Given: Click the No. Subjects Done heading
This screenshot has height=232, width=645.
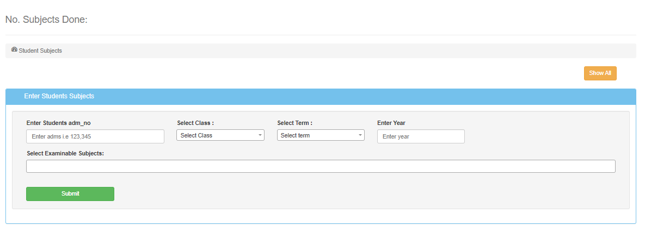Looking at the screenshot, I should (x=46, y=20).
